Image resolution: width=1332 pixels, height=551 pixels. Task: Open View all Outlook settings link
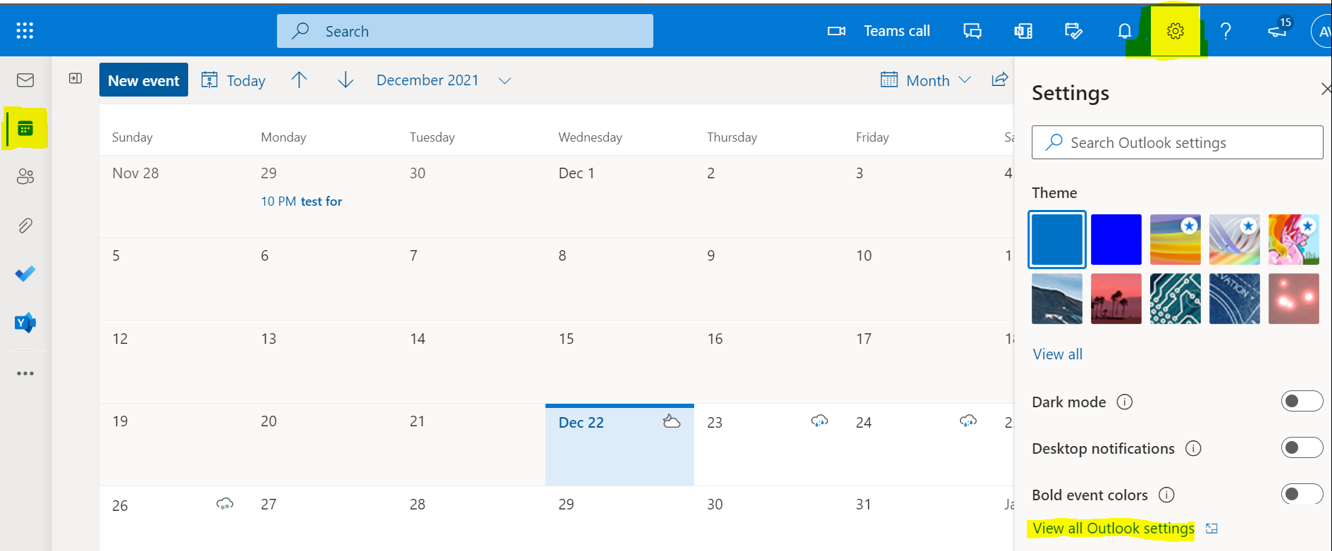click(x=1114, y=528)
